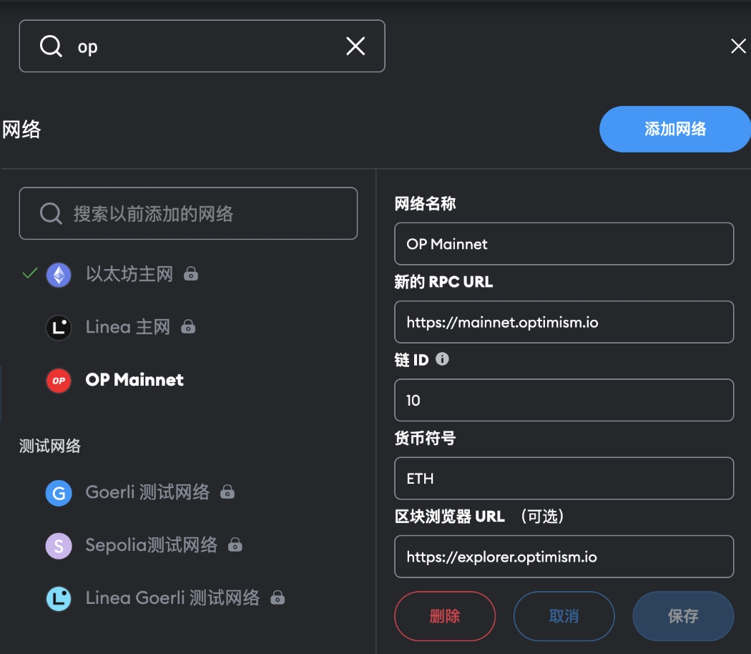Focus the 搜索以前添加的网络 search box
The height and width of the screenshot is (654, 751).
click(188, 213)
